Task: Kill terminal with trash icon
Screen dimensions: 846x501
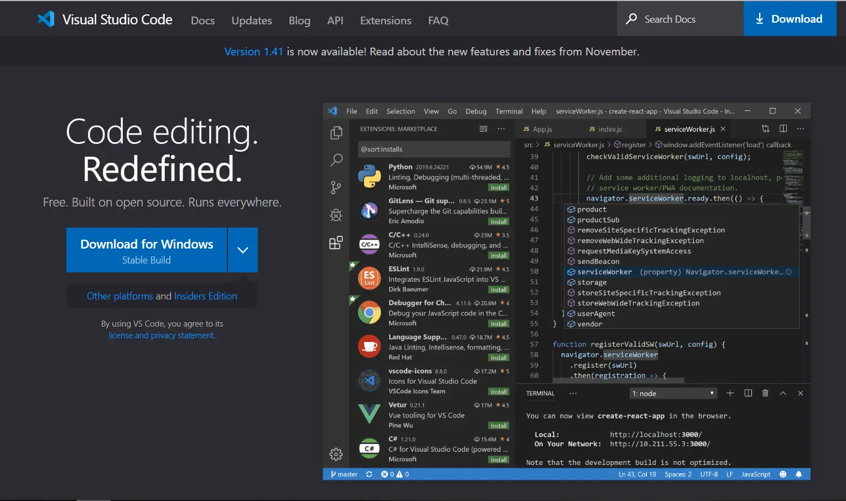Action: pos(765,393)
